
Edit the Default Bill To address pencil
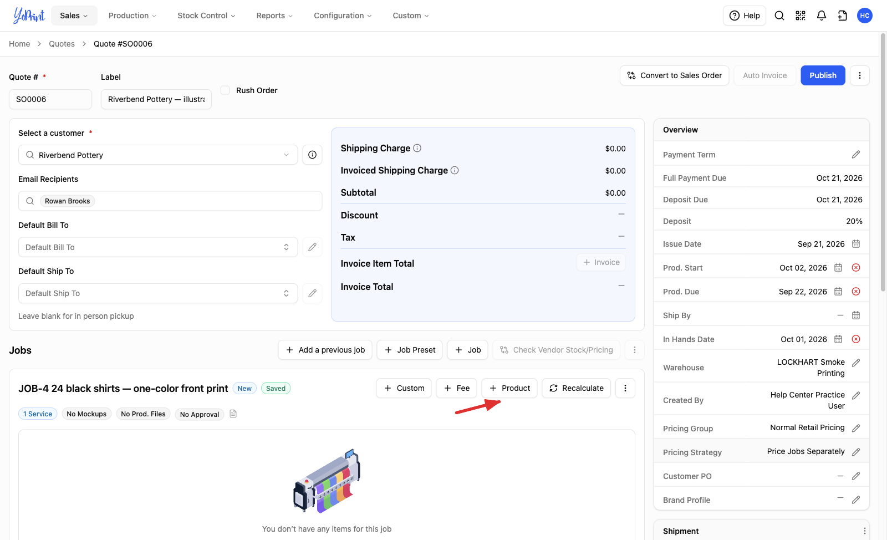(312, 247)
